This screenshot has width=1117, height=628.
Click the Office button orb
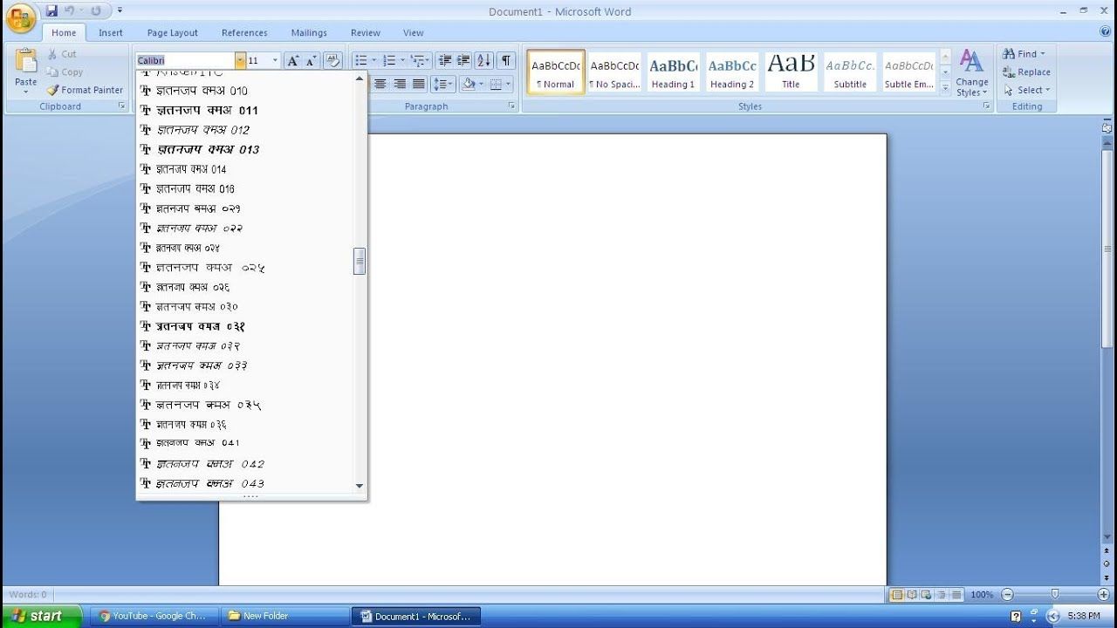[21, 17]
